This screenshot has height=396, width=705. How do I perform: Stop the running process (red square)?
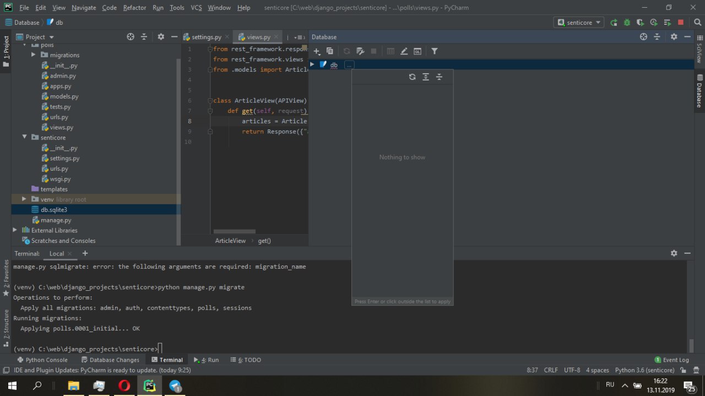[681, 23]
